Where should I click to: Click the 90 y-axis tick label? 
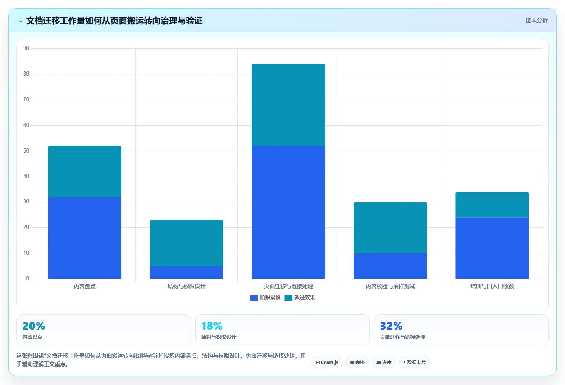[x=26, y=48]
